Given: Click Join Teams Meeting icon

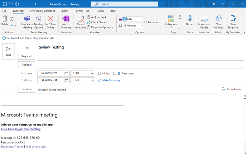Looking at the screenshot, I should tap(27, 18).
